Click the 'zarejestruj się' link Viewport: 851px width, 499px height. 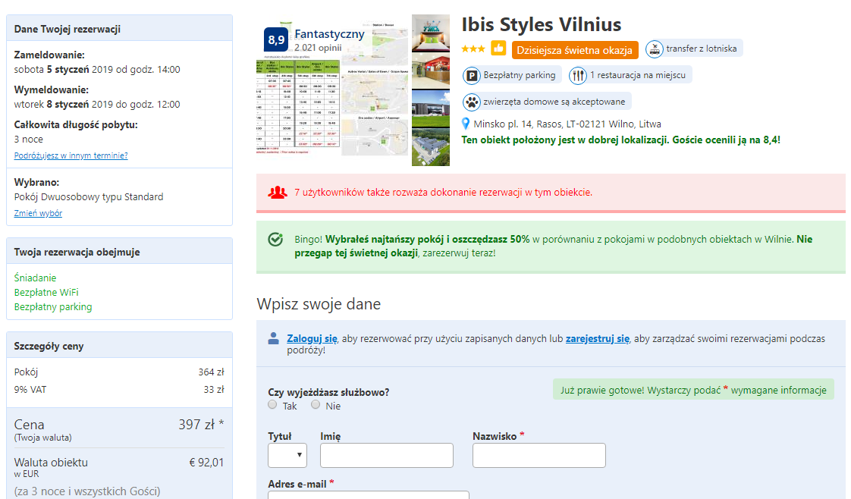pos(597,338)
